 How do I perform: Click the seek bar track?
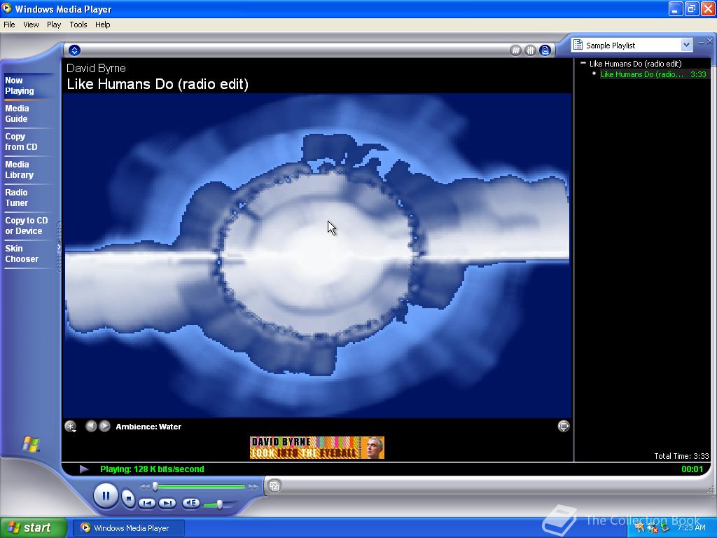pyautogui.click(x=200, y=487)
